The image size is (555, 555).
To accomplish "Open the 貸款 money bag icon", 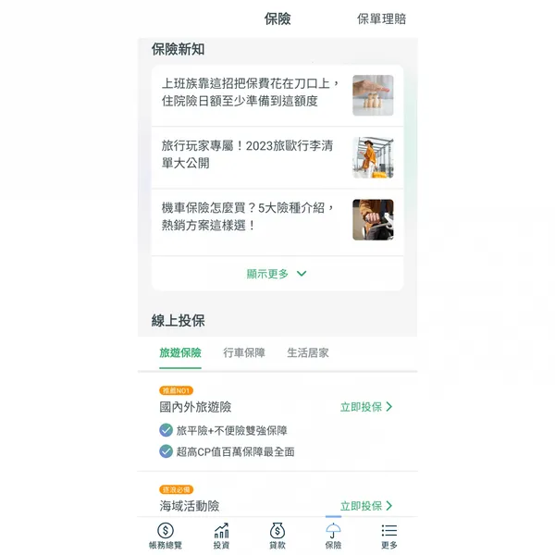I will (x=277, y=531).
